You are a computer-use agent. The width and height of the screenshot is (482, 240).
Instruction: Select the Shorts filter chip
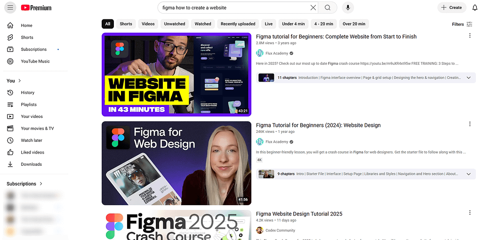(126, 24)
